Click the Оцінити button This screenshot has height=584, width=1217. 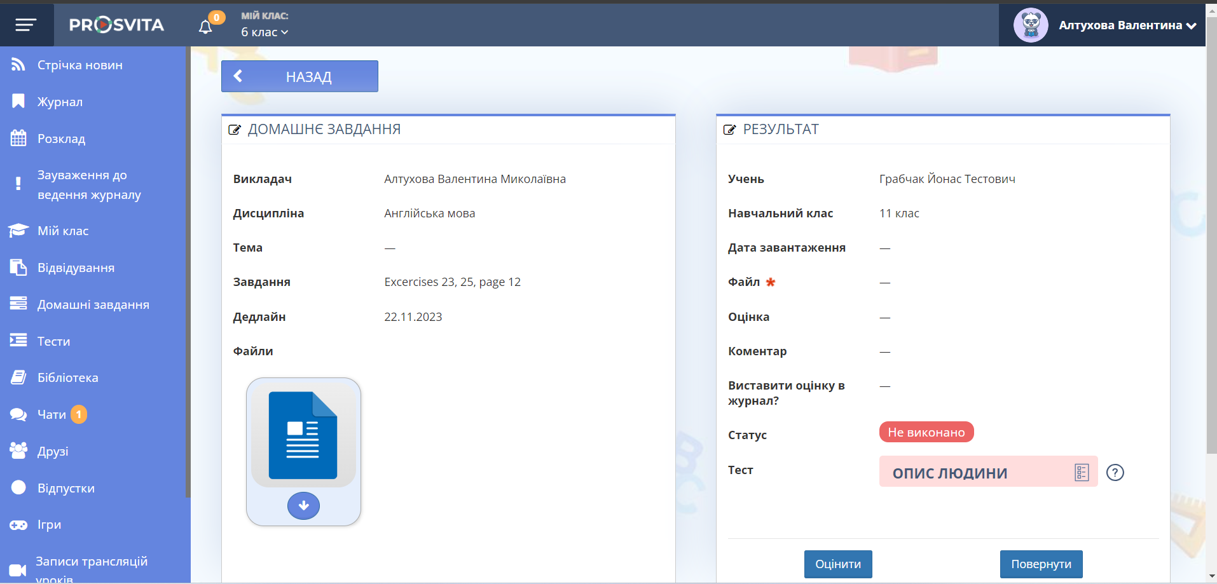(837, 564)
